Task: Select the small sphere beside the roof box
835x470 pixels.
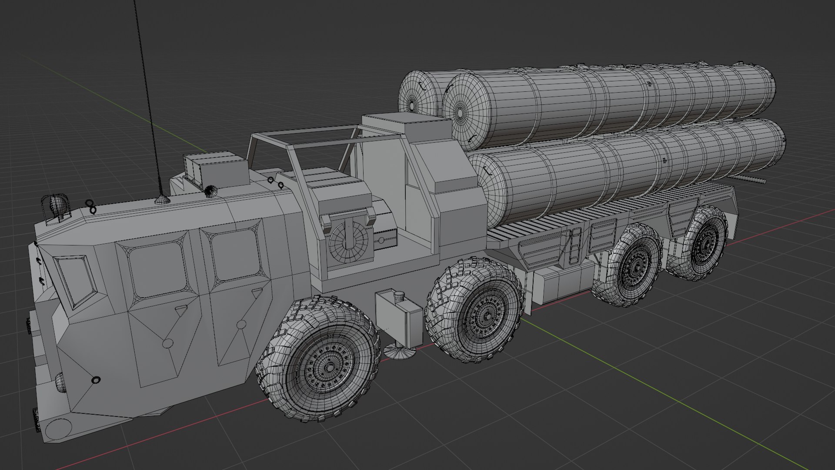Action: click(x=211, y=191)
